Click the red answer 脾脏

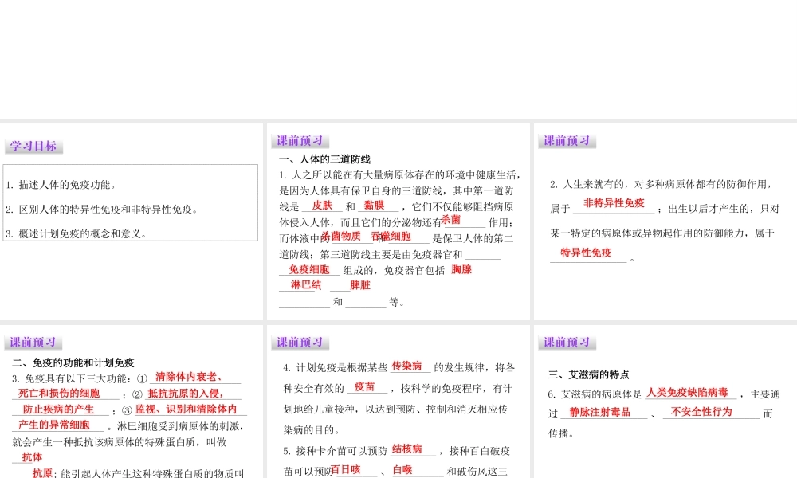[360, 285]
